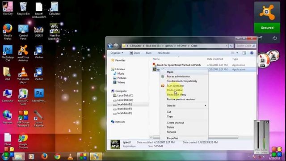This screenshot has height=161, width=286.
Task: Click Chrome icon in the taskbar
Action: 57,157
